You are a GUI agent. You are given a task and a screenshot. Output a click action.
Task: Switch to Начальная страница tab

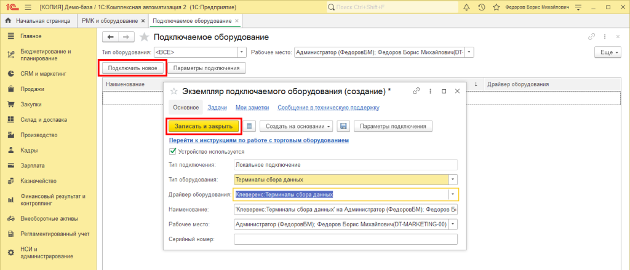pos(38,20)
